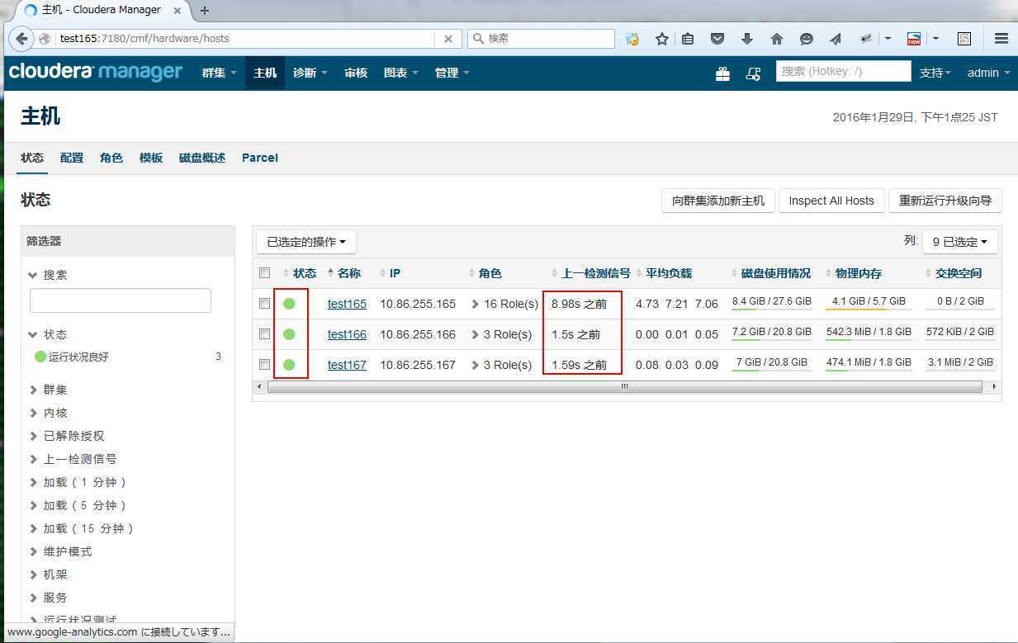The width and height of the screenshot is (1018, 643).
Task: Open host link test165
Action: click(x=347, y=304)
